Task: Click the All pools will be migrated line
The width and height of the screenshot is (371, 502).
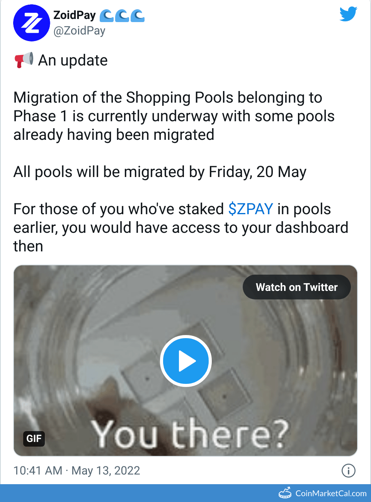Action: [160, 172]
